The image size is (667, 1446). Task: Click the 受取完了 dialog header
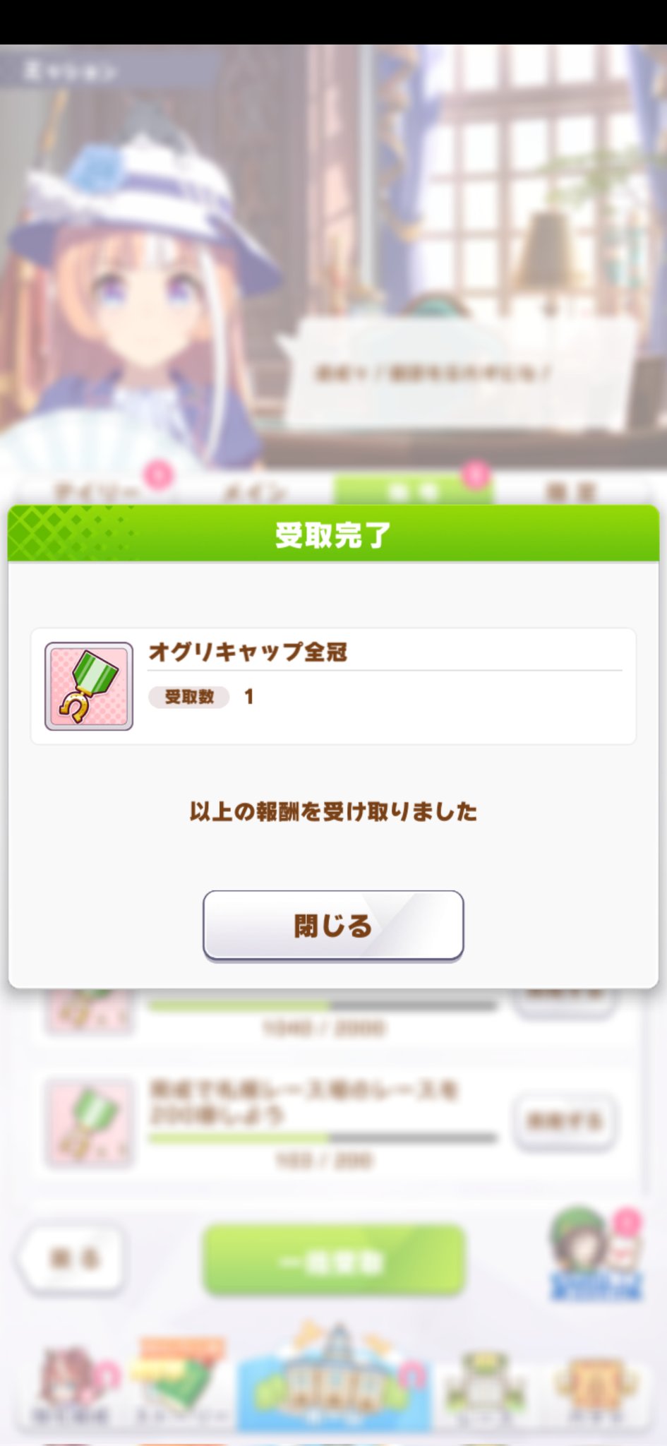pos(333,534)
